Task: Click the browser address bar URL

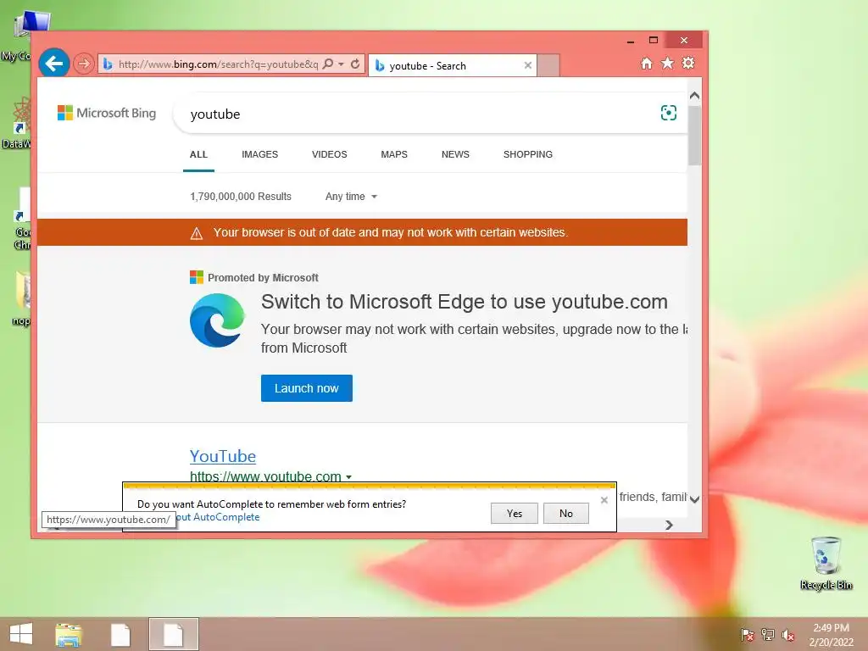Action: coord(218,64)
